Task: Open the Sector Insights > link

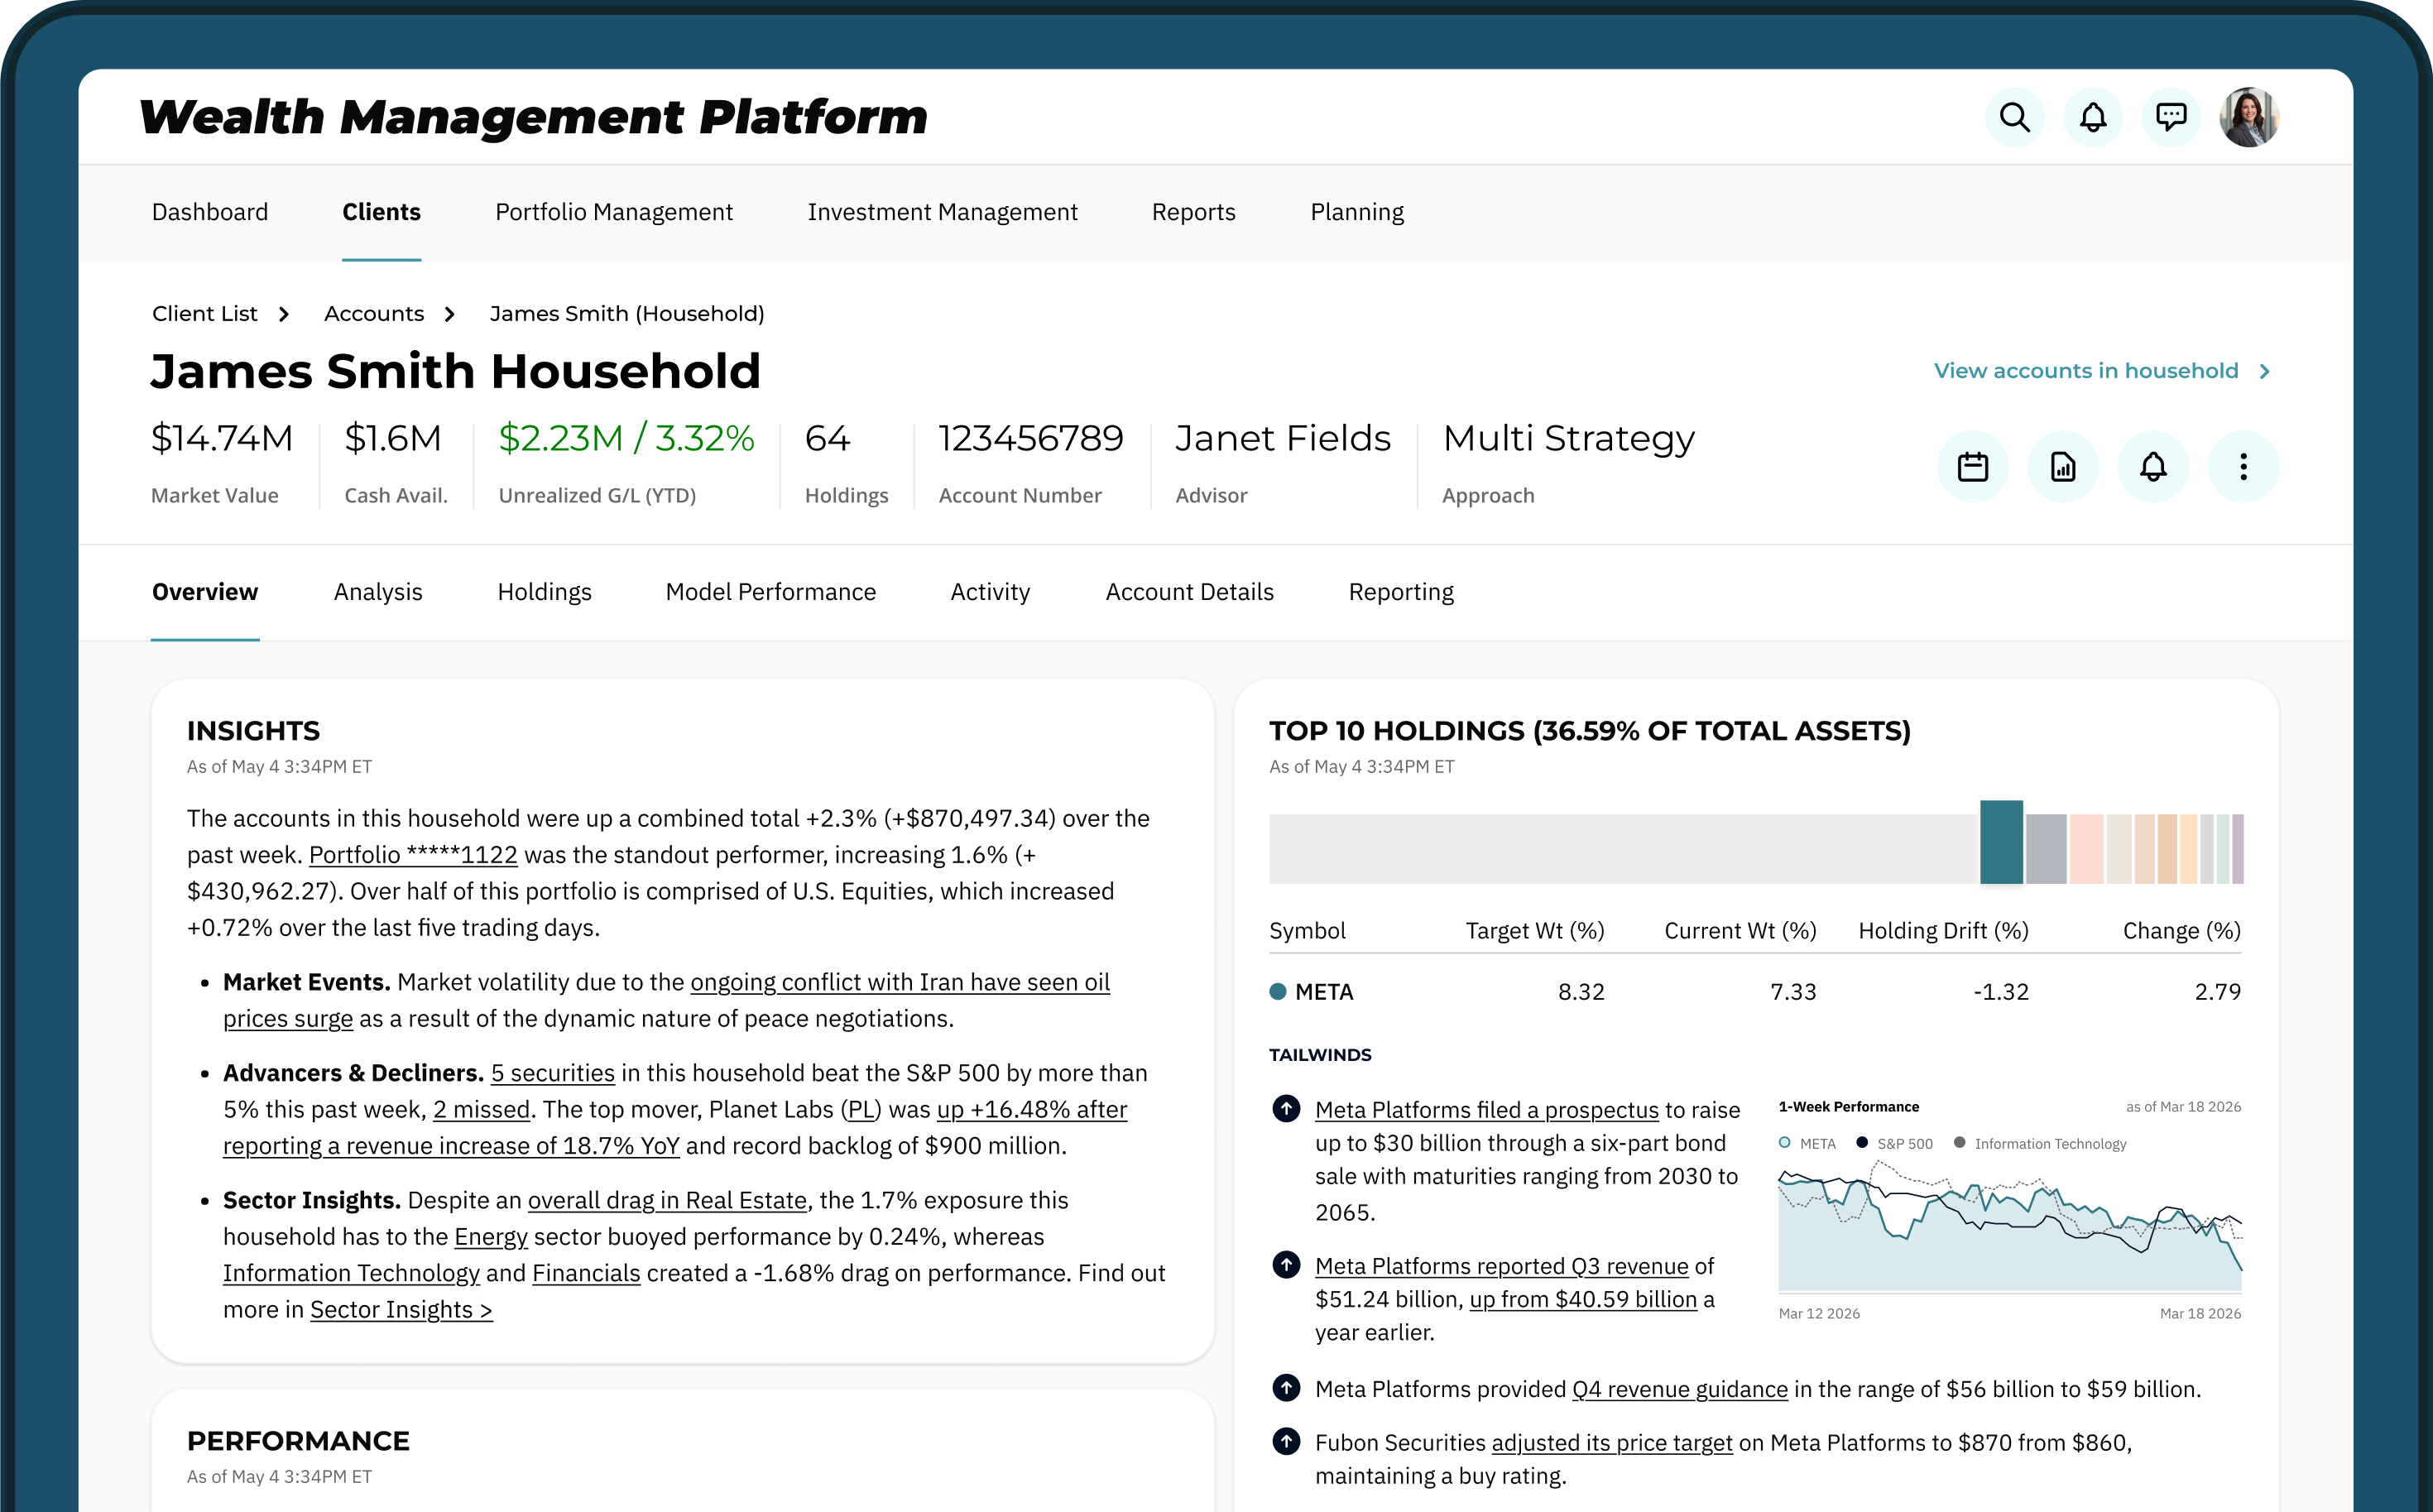Action: pos(401,1310)
